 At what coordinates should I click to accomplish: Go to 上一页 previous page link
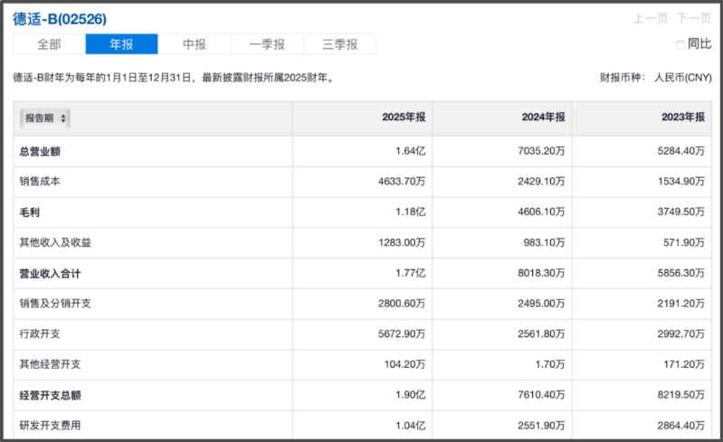point(650,18)
